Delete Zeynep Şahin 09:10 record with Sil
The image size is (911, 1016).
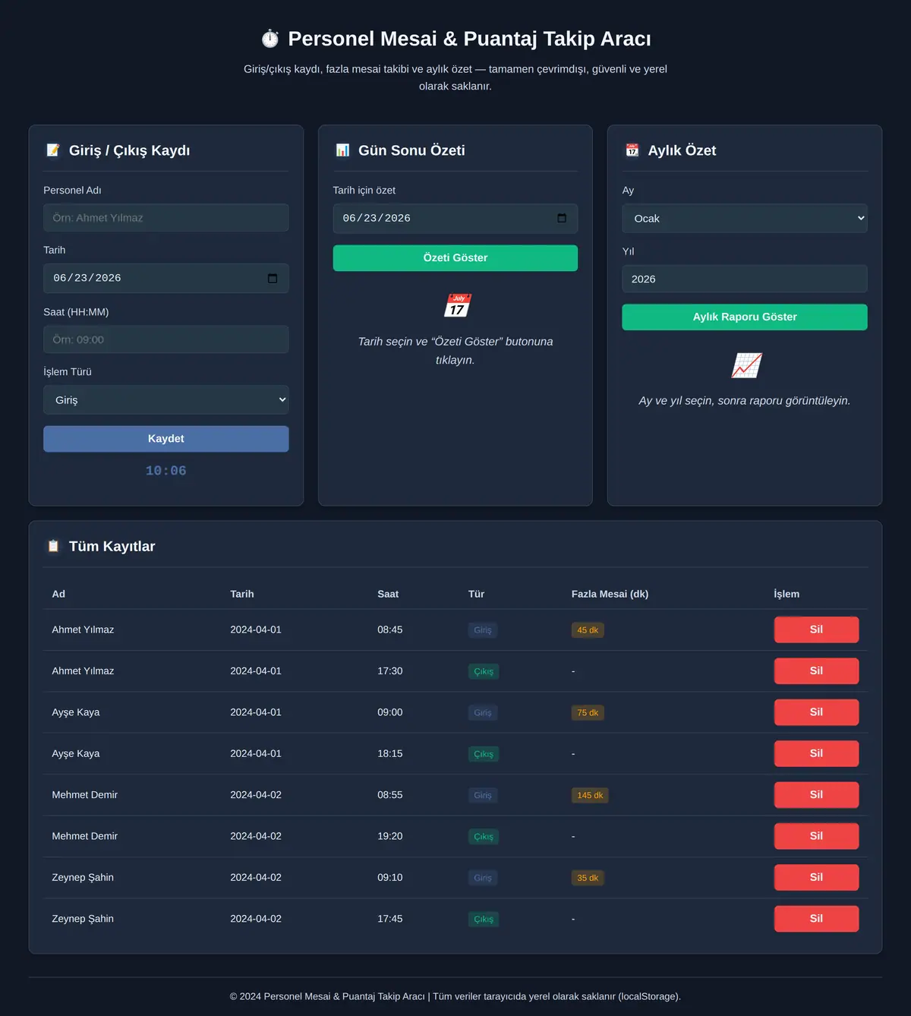(816, 877)
